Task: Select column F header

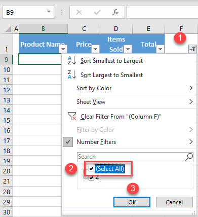Action: (x=181, y=29)
